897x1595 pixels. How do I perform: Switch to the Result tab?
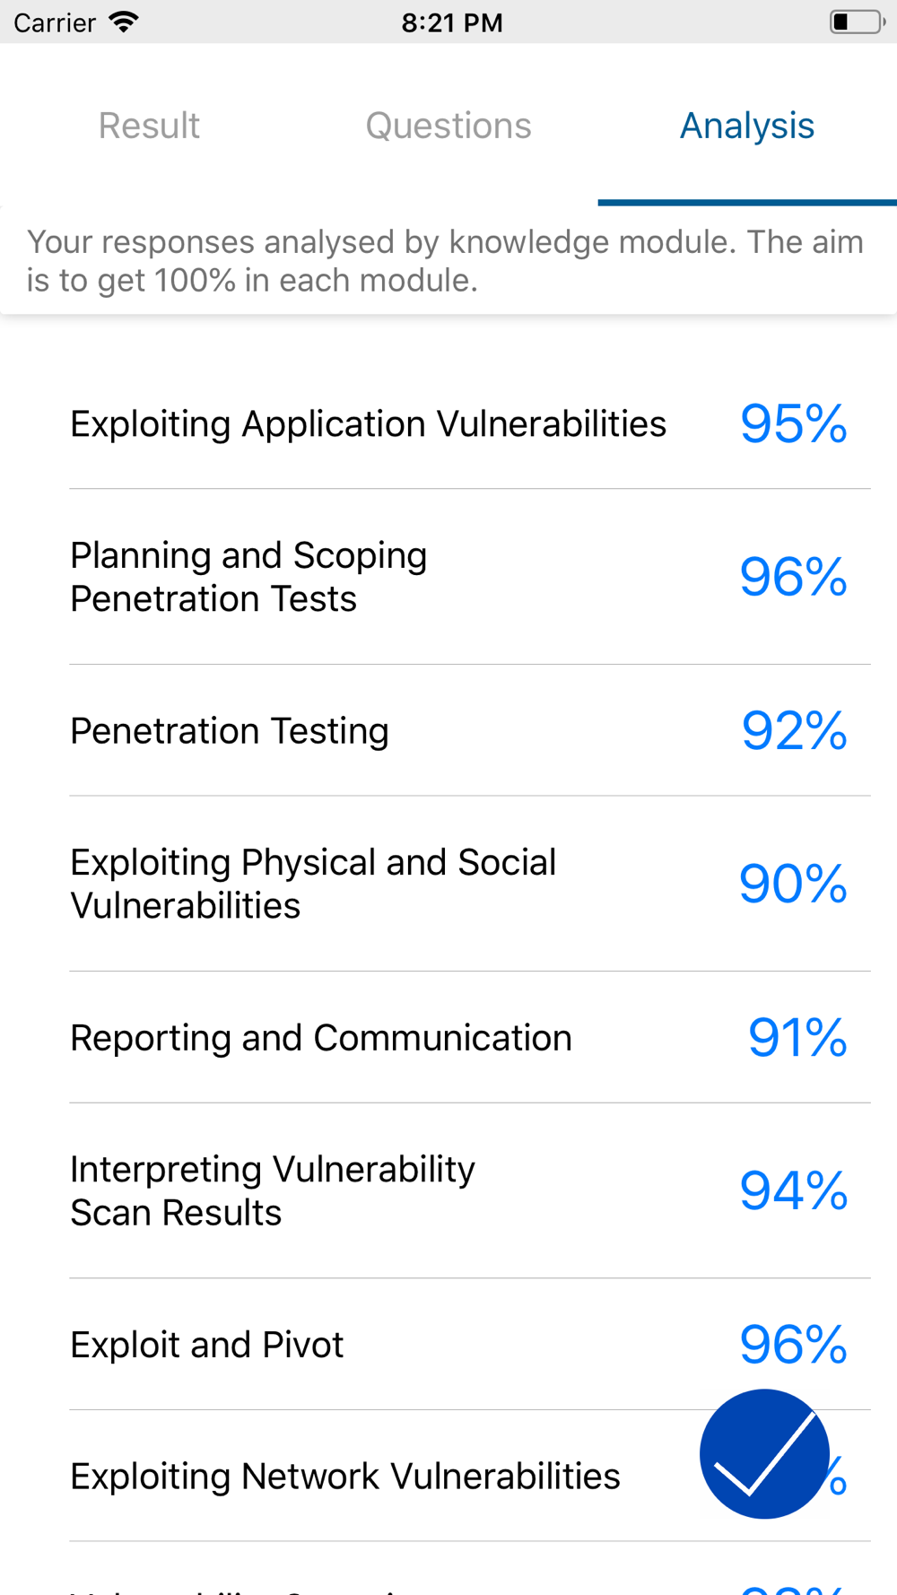[149, 126]
